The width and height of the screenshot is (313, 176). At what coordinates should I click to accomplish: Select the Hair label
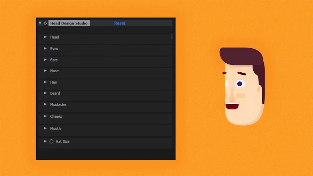pos(54,82)
